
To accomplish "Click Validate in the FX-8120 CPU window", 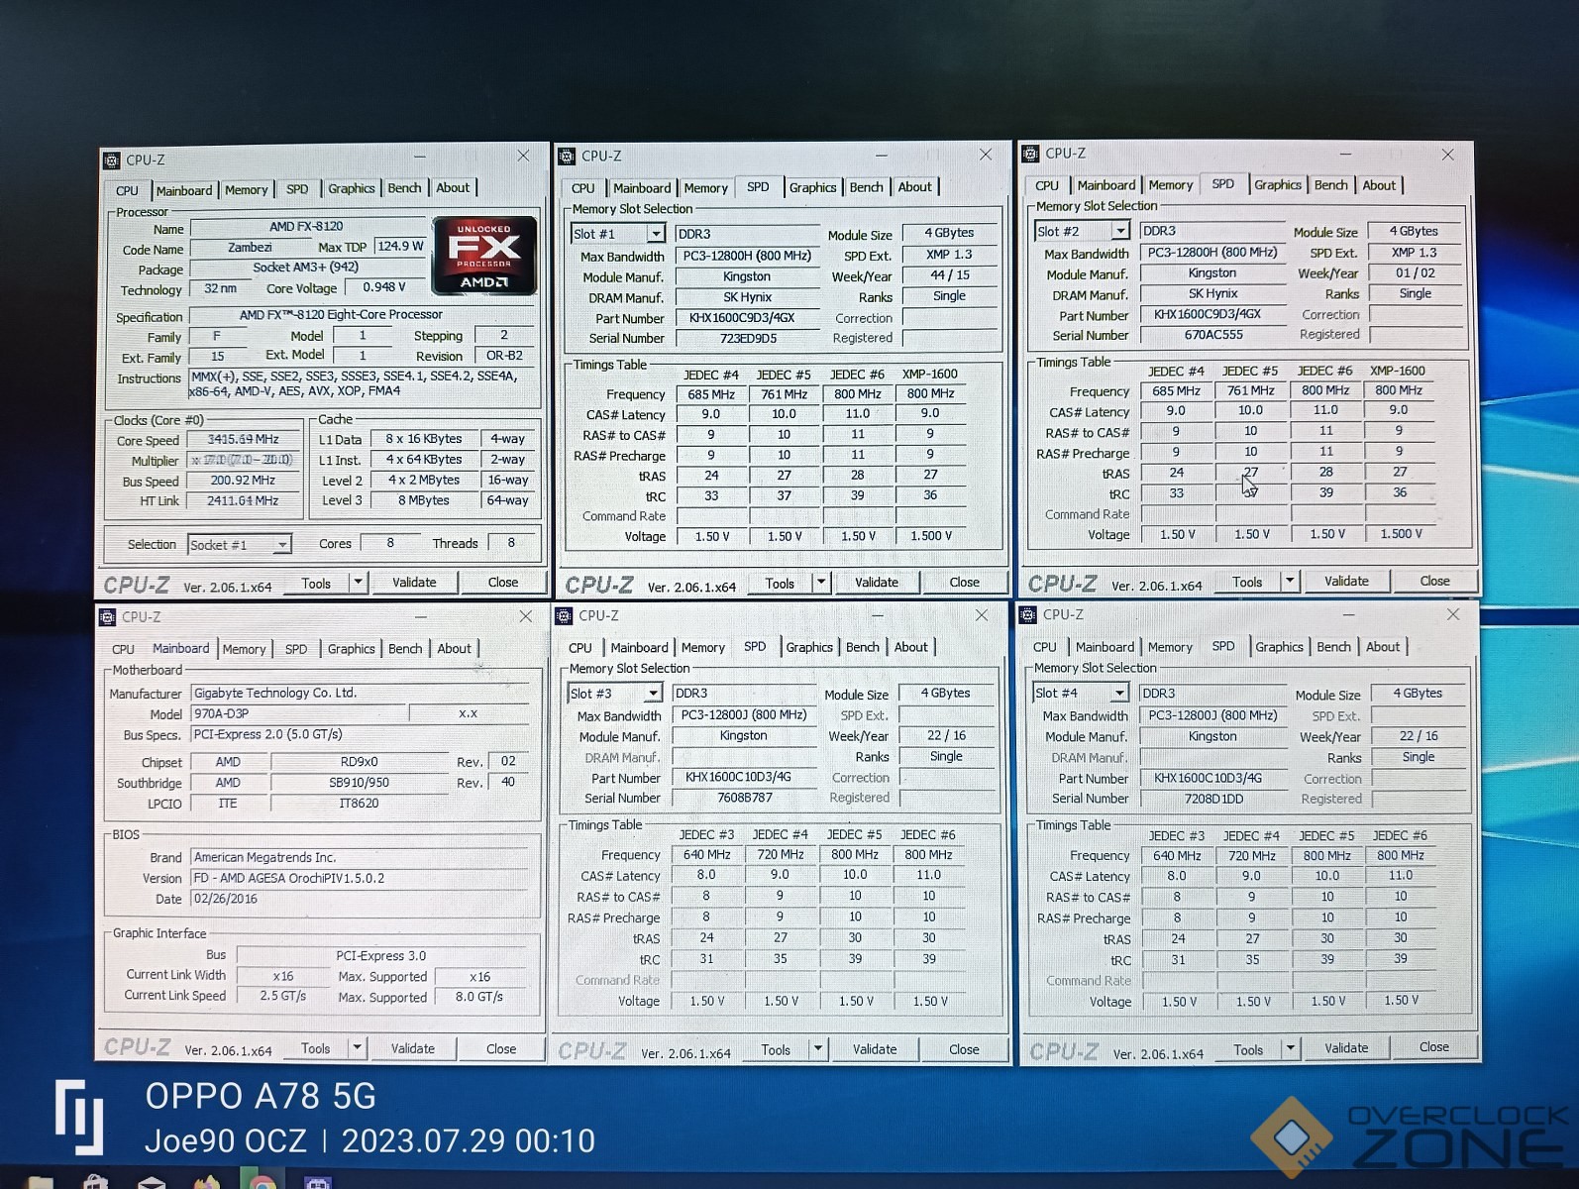I will pyautogui.click(x=414, y=583).
